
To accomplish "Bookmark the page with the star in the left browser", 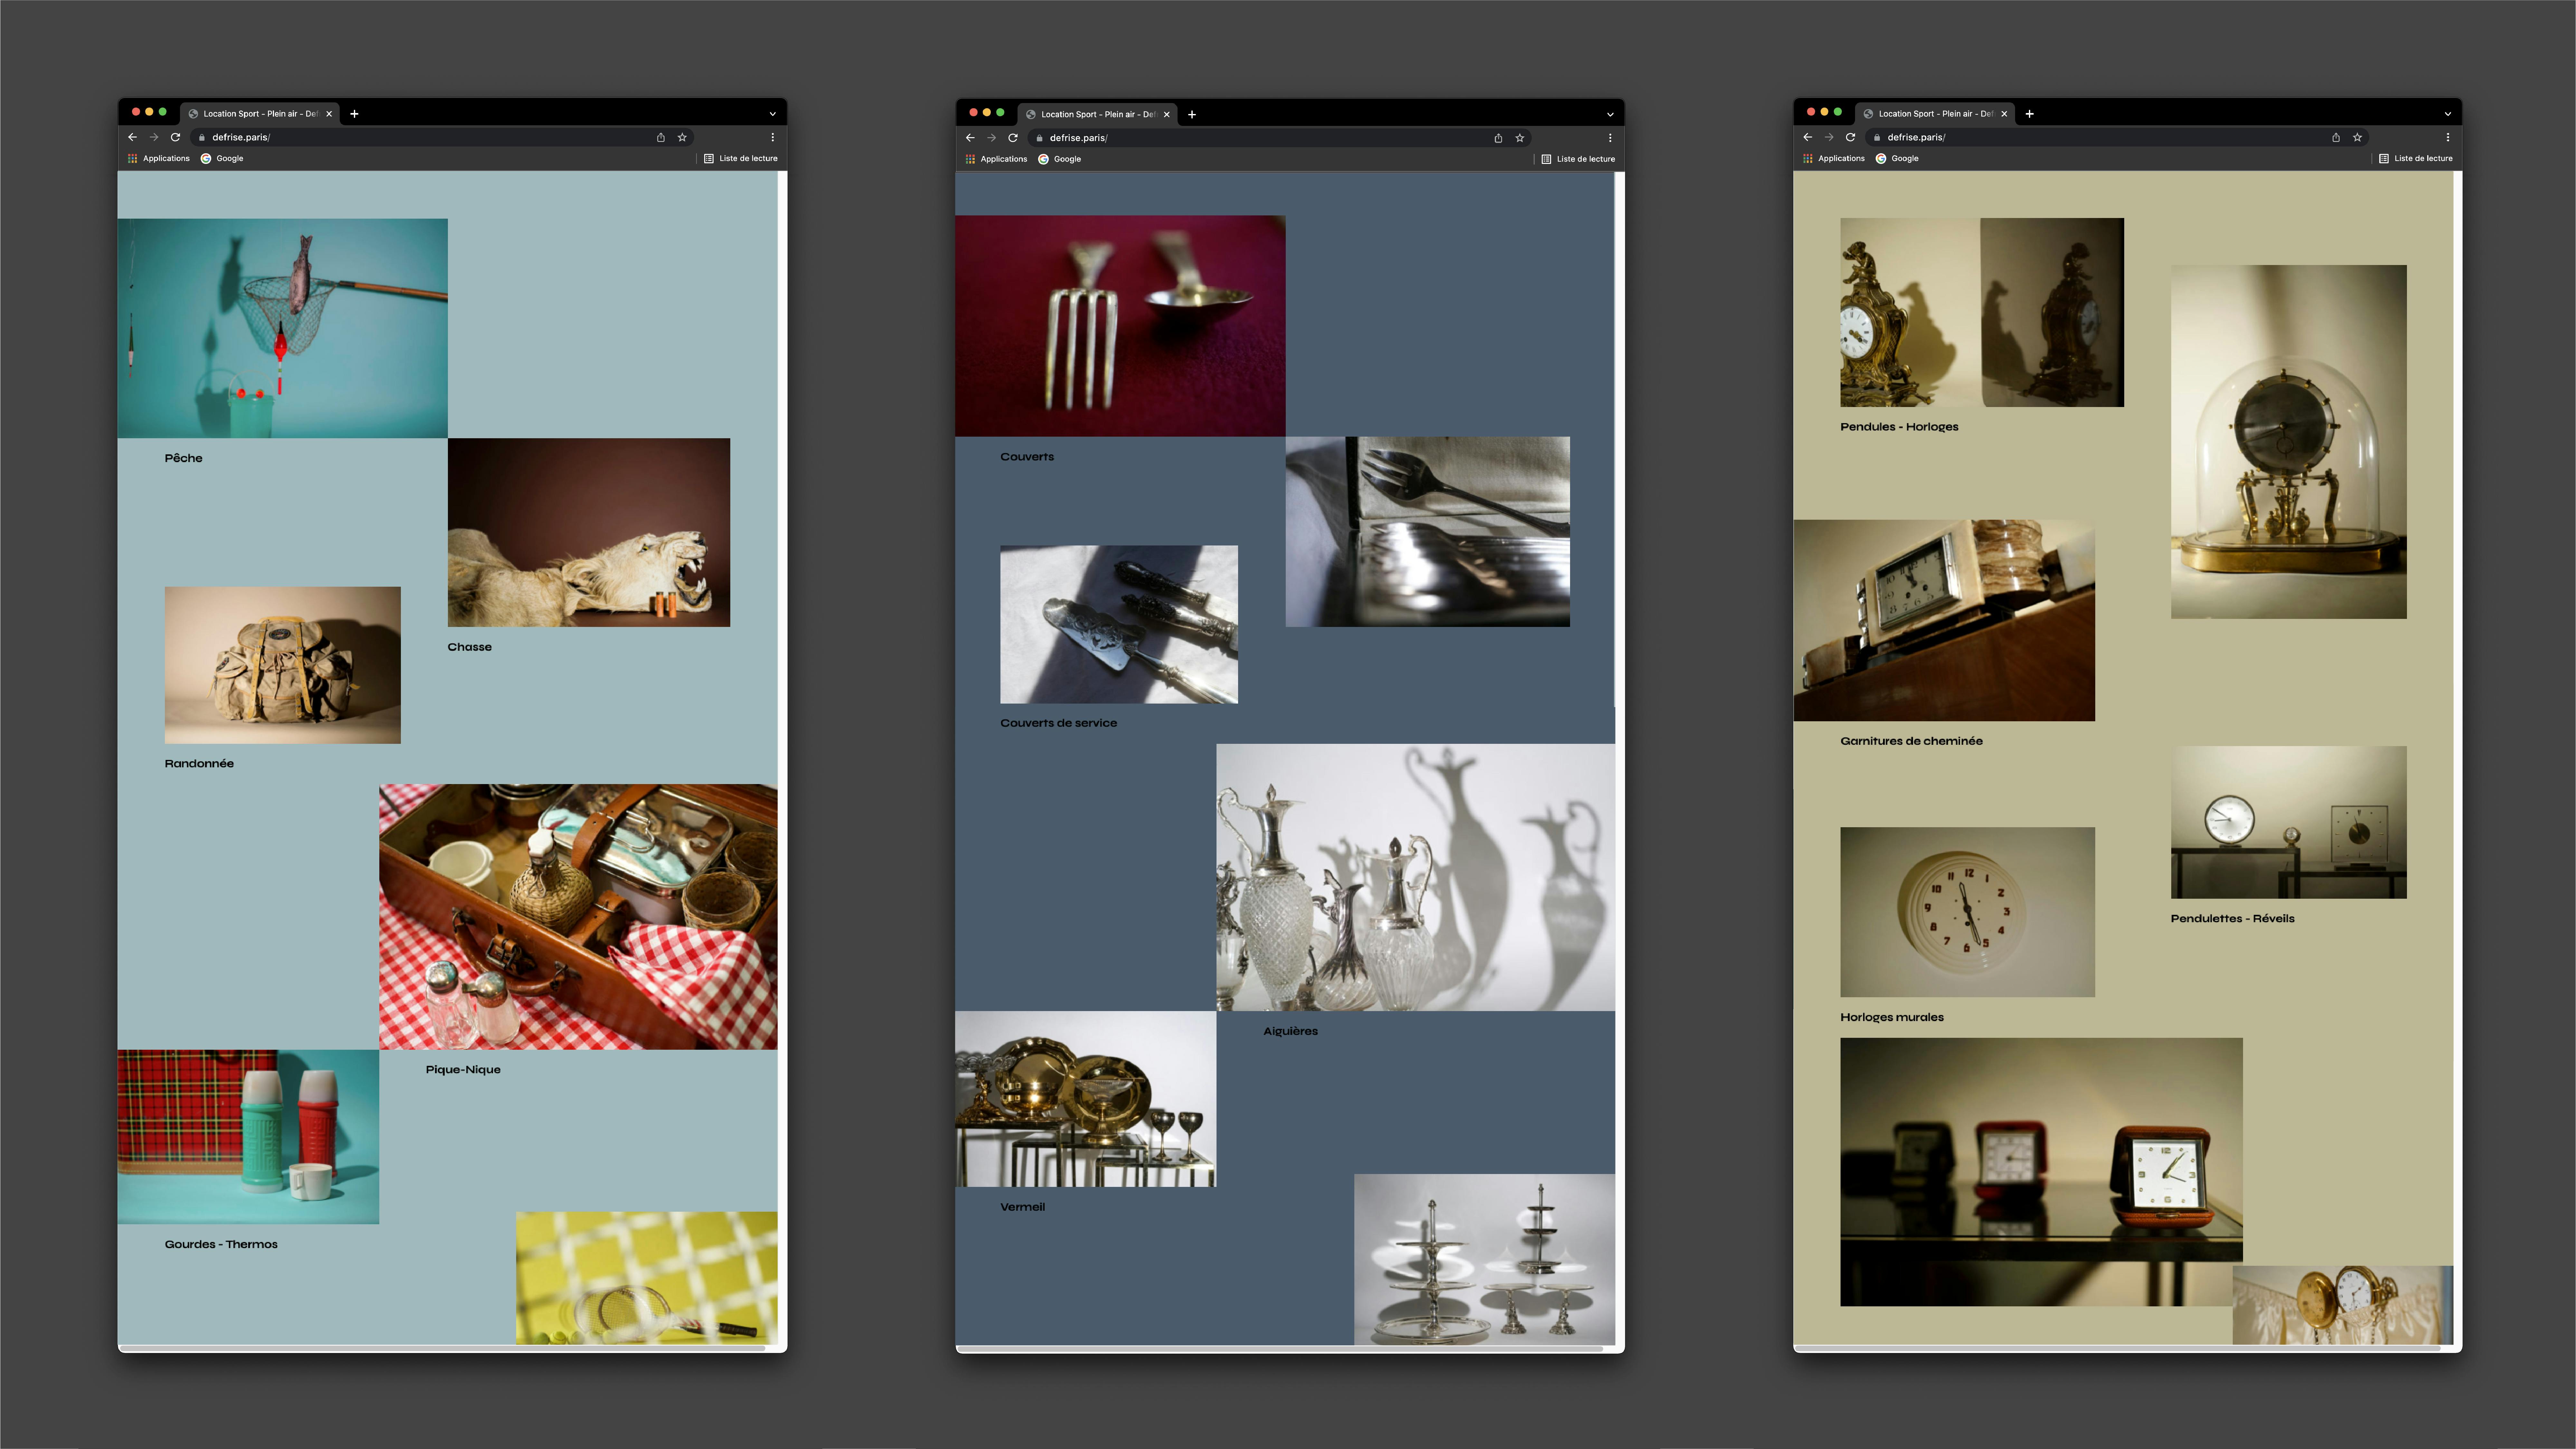I will 682,137.
